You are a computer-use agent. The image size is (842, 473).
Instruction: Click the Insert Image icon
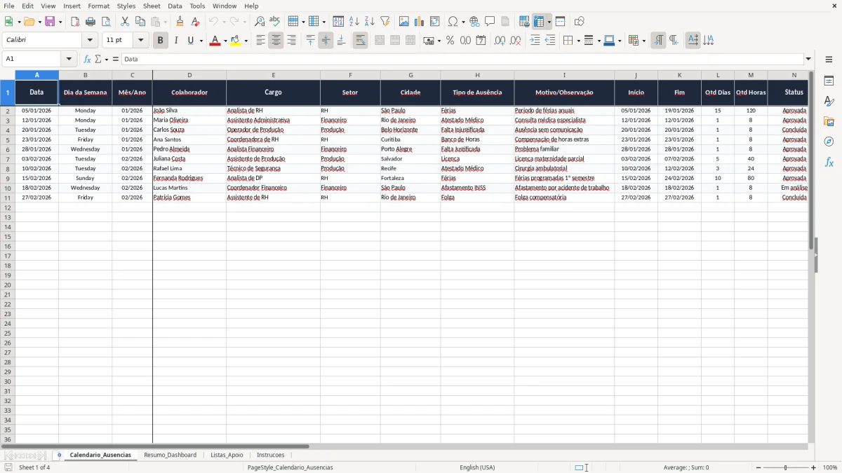coord(404,22)
